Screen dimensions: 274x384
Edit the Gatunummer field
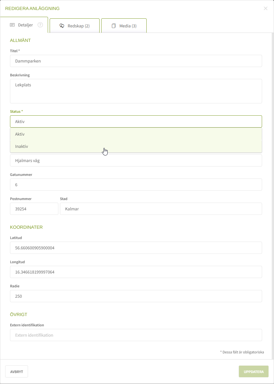tap(136, 185)
